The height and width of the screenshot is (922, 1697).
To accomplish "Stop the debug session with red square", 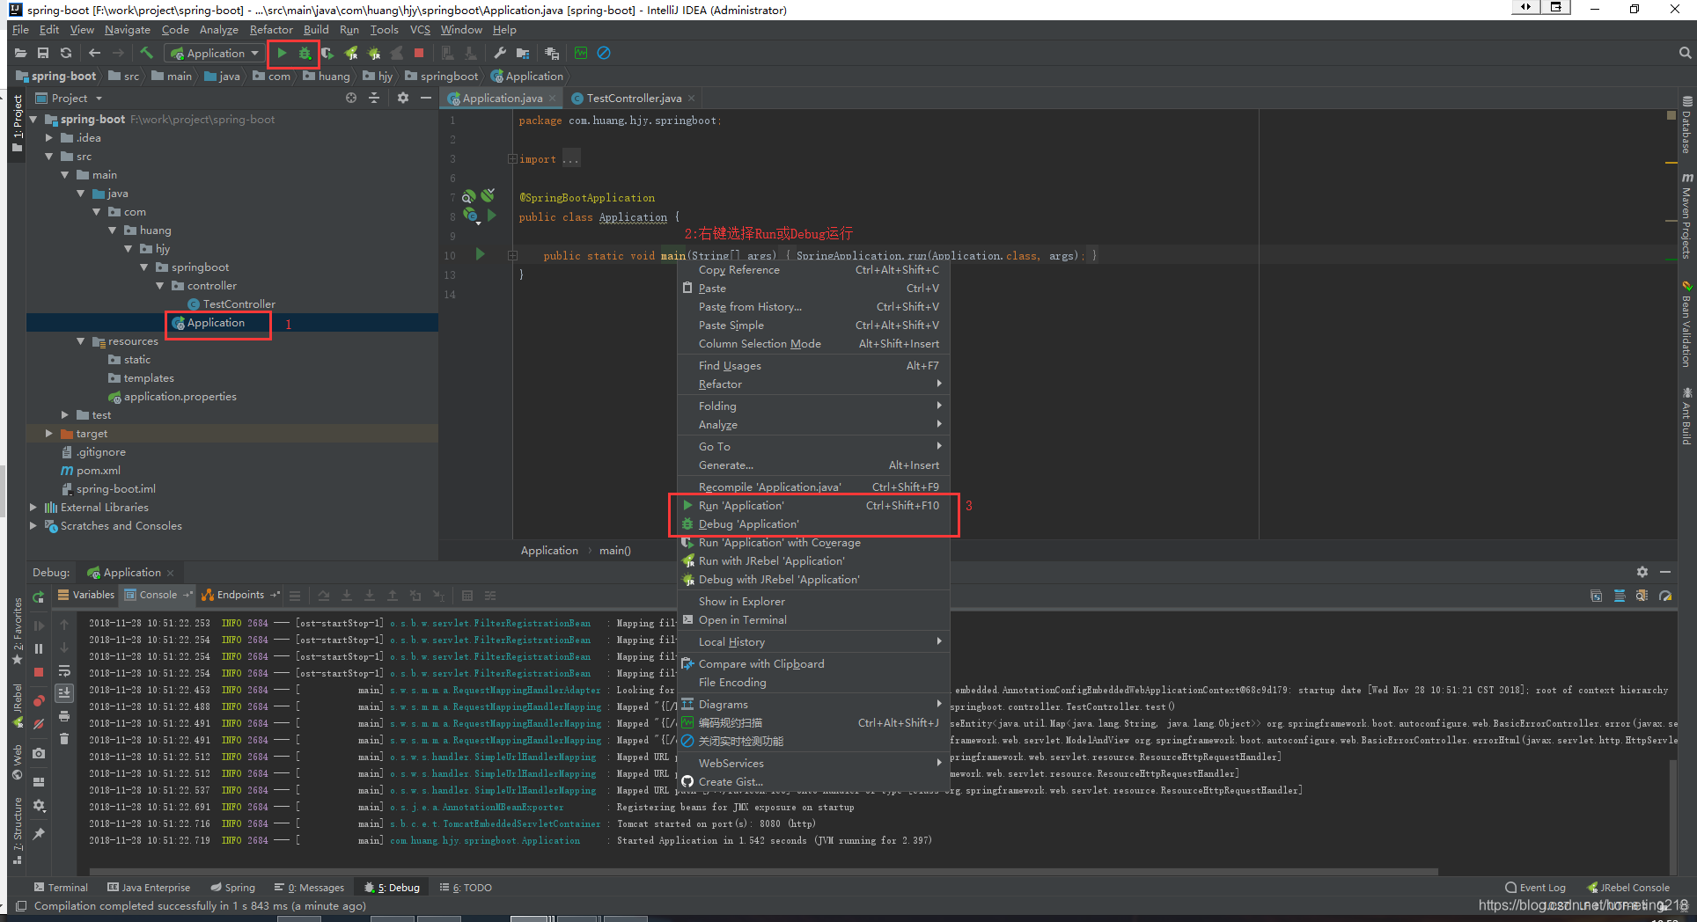I will (39, 672).
